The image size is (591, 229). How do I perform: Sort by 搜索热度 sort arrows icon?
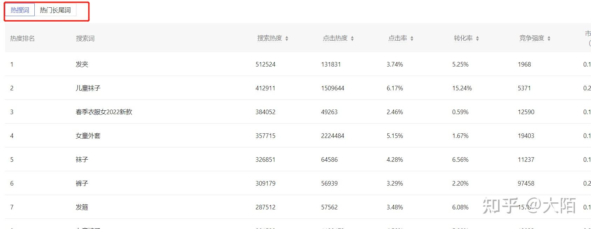click(x=287, y=39)
